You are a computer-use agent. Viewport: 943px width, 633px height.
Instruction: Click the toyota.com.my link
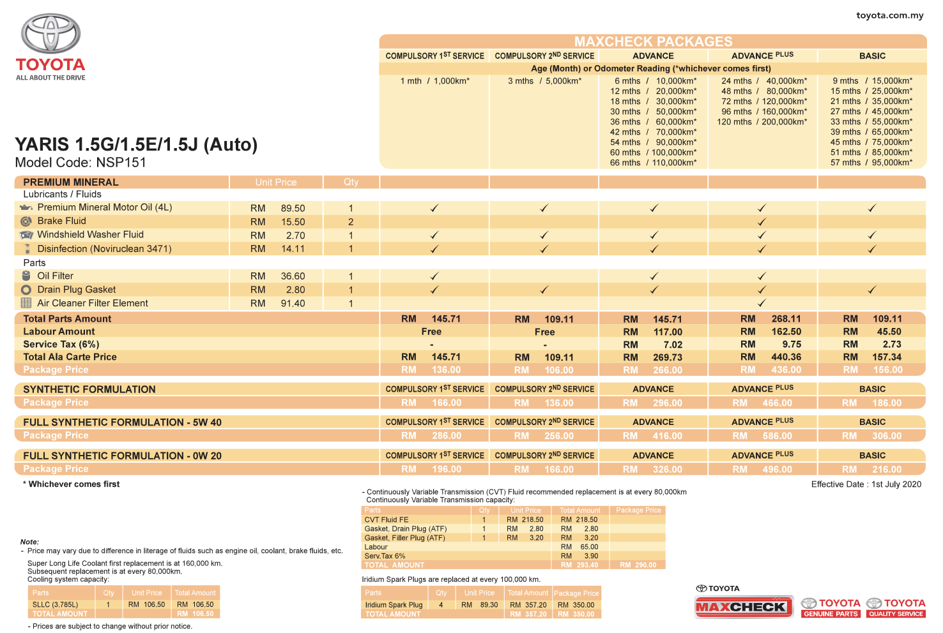(889, 15)
